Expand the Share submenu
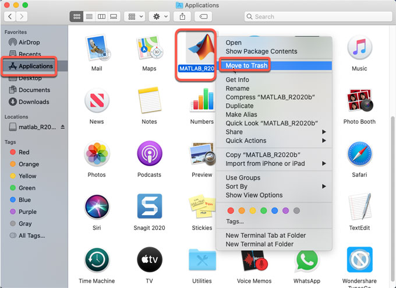 pos(274,132)
